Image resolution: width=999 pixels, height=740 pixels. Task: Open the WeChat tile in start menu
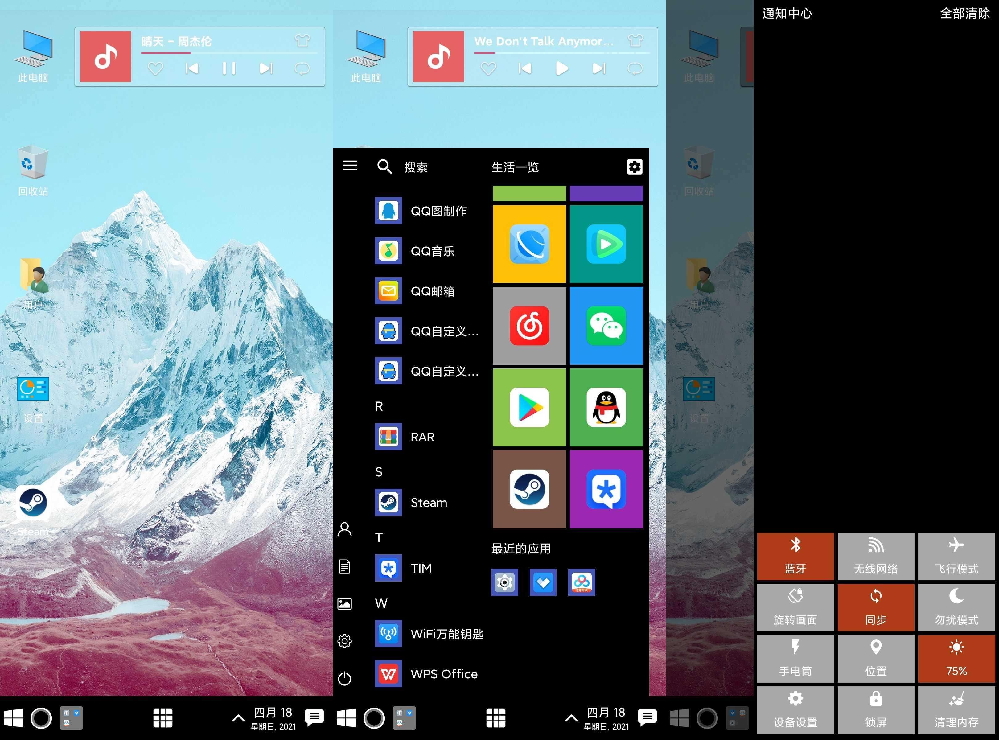click(x=606, y=326)
